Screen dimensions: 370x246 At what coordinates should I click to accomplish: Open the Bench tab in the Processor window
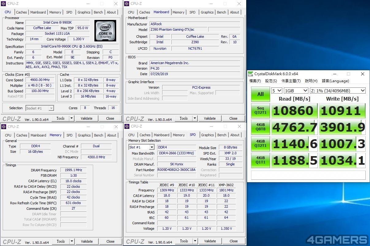[98, 12]
